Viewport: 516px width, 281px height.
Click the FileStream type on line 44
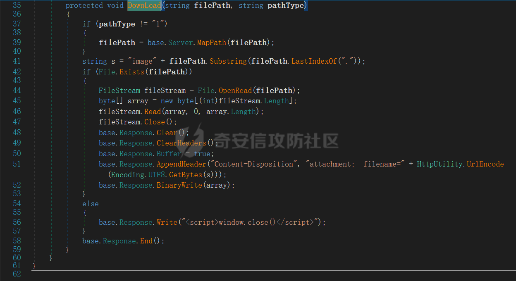(119, 90)
